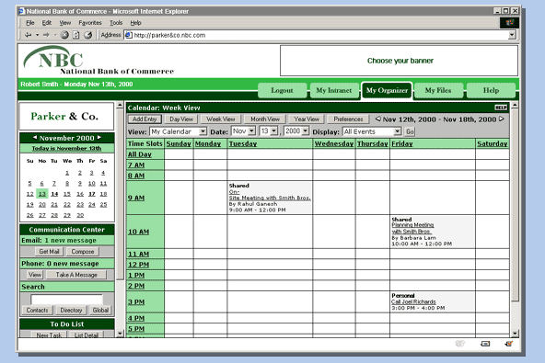545x363 pixels.
Task: Open the Call Joel Richards entry link
Action: point(413,302)
